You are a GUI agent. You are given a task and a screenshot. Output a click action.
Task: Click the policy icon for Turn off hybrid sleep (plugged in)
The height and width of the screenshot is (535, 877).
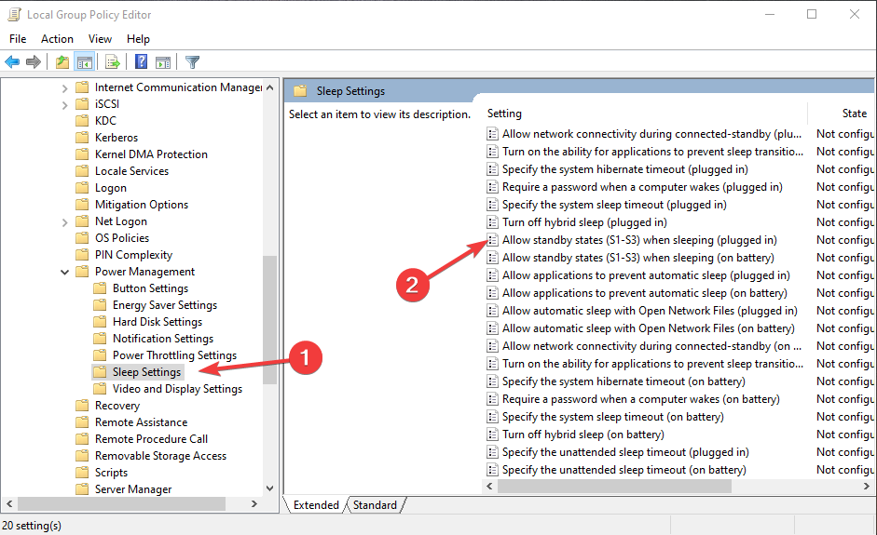click(492, 222)
